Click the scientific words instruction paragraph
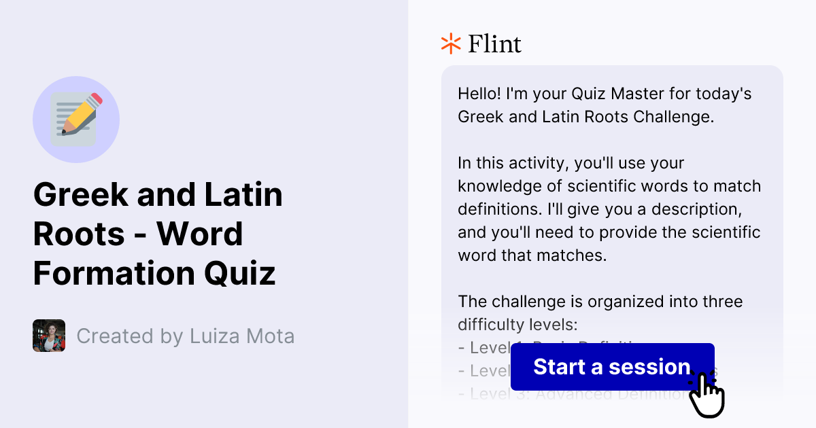Viewport: 816px width, 428px height. pyautogui.click(x=609, y=209)
